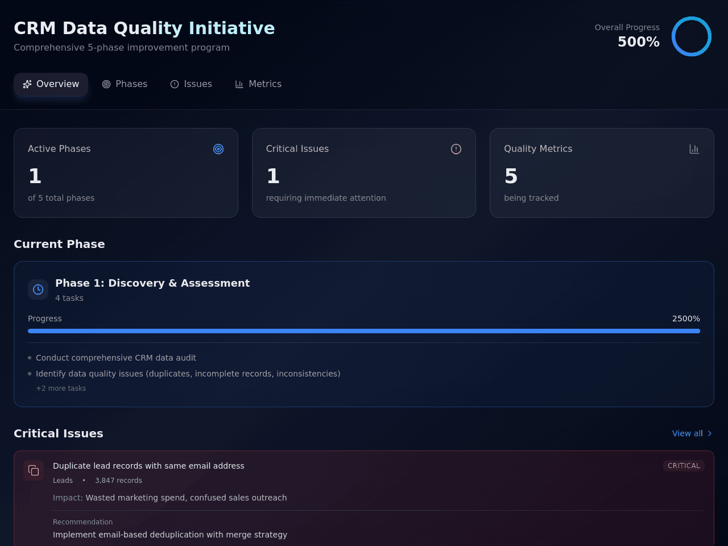Click the Metrics tab bar chart icon

coord(239,84)
